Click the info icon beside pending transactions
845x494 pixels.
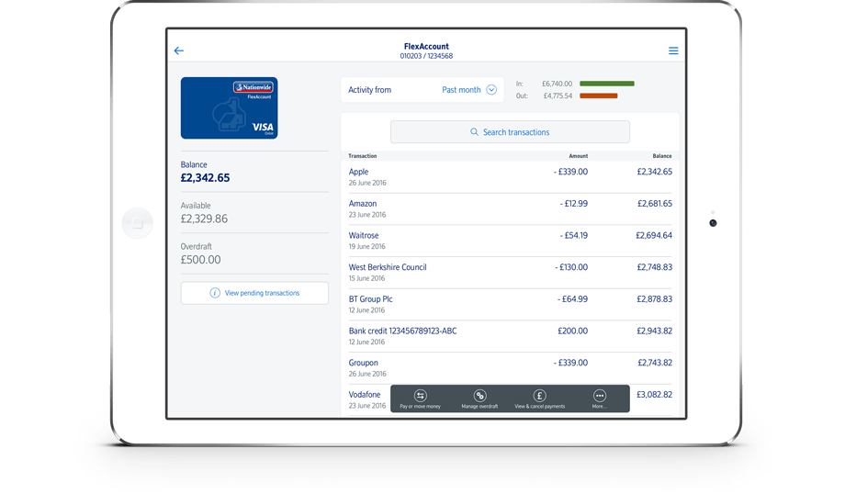[215, 293]
